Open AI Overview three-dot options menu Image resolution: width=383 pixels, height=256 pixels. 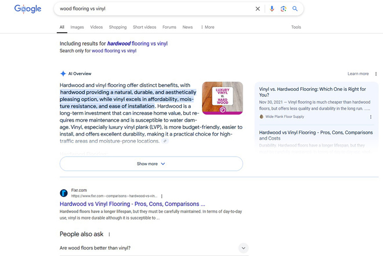[376, 74]
